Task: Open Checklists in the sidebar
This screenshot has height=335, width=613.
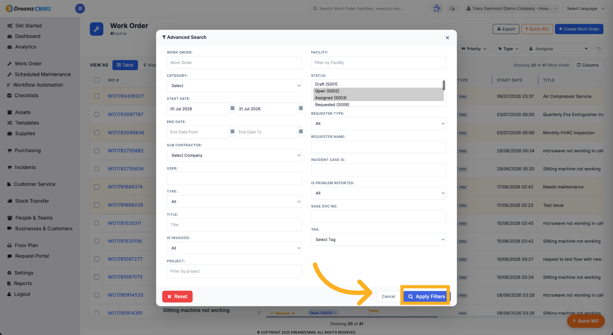Action: pyautogui.click(x=26, y=95)
